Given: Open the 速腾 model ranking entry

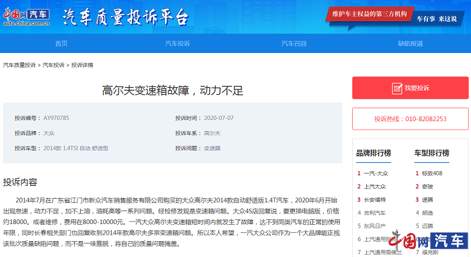Looking at the screenshot, I should [427, 199].
